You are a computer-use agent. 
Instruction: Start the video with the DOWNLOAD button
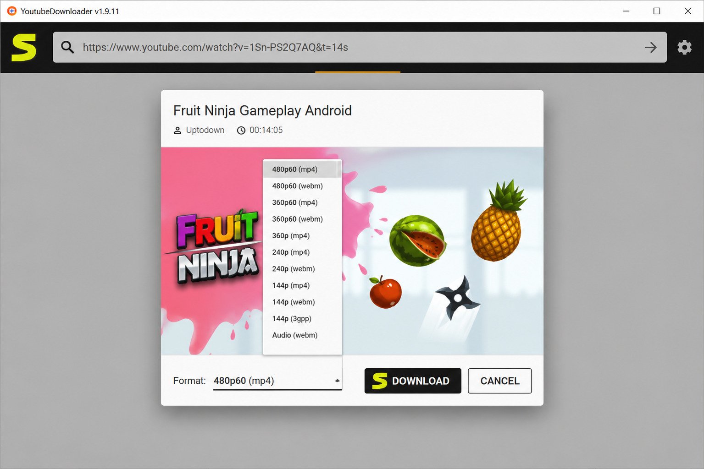[x=413, y=381]
